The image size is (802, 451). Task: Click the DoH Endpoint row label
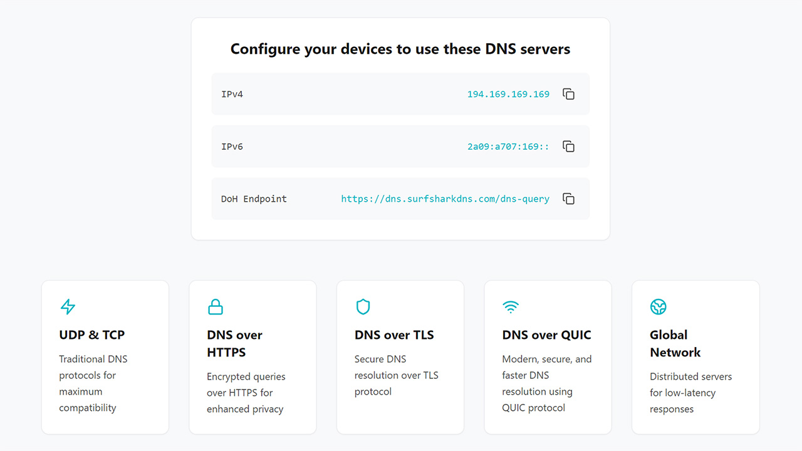coord(254,199)
